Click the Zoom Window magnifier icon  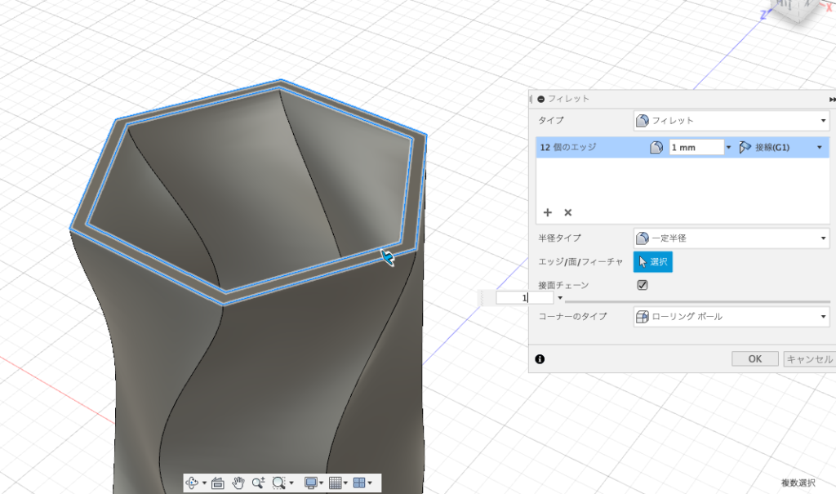click(279, 483)
